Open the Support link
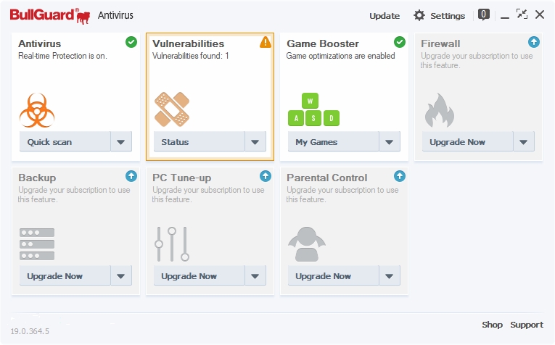The height and width of the screenshot is (345, 555). pyautogui.click(x=527, y=325)
